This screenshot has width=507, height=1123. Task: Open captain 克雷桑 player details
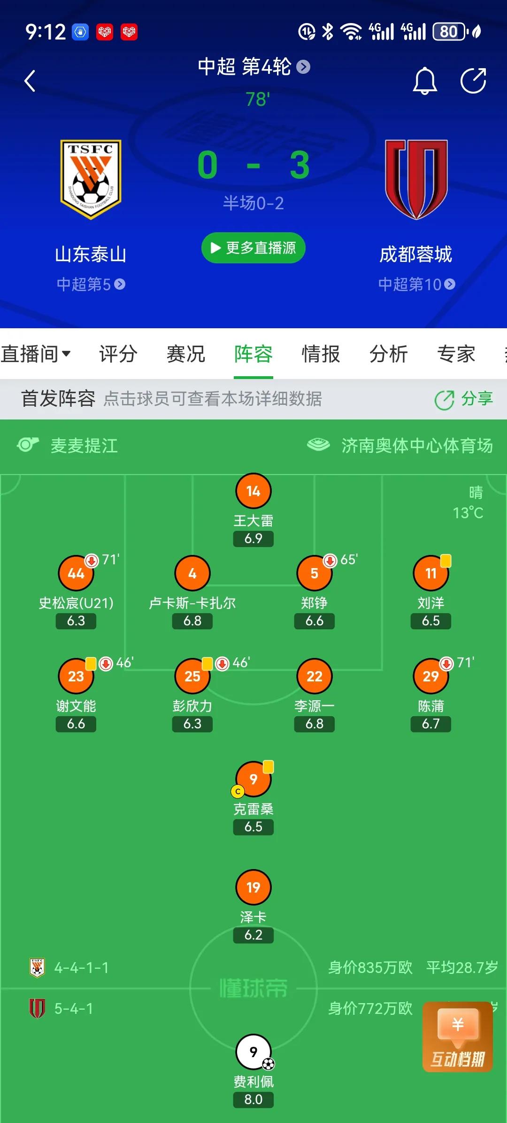253,780
